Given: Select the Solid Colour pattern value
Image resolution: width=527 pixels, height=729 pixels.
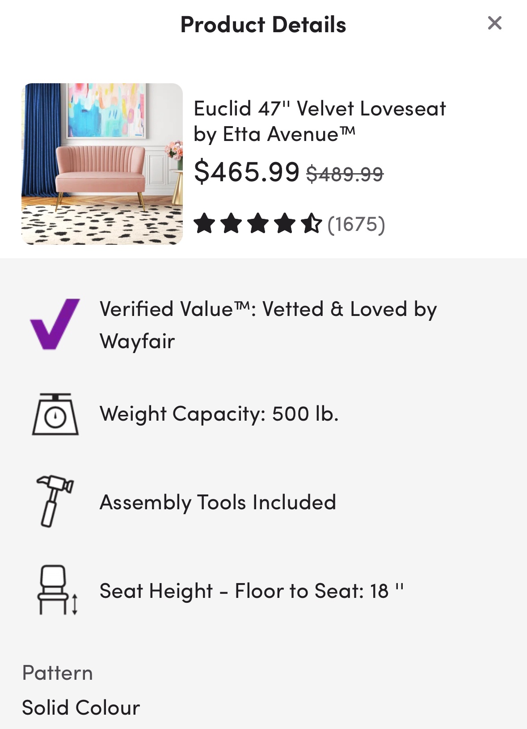Looking at the screenshot, I should (81, 708).
